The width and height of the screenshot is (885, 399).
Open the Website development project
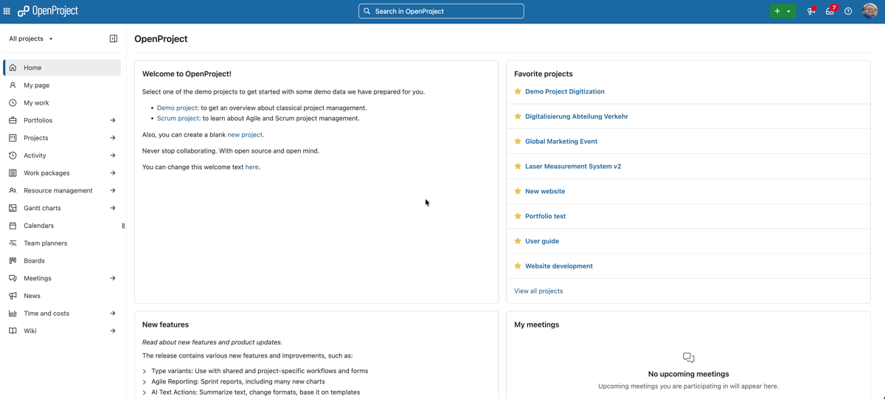(x=559, y=266)
